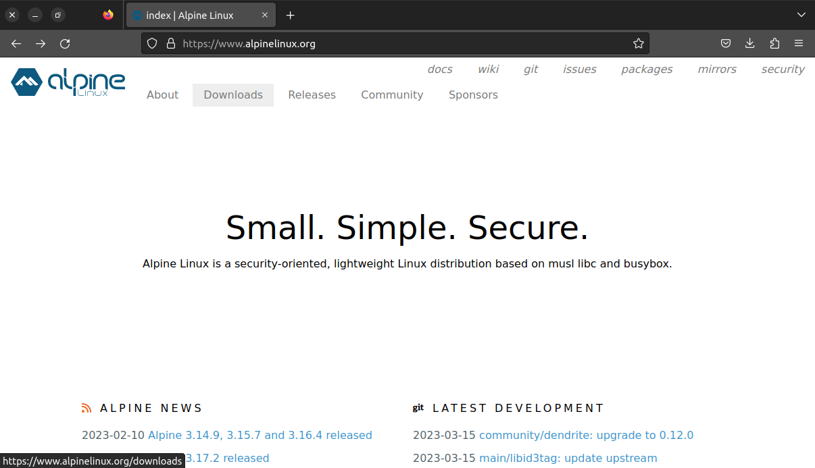Open main/libid3tag: update upstream commit
The height and width of the screenshot is (468, 815).
tap(568, 458)
